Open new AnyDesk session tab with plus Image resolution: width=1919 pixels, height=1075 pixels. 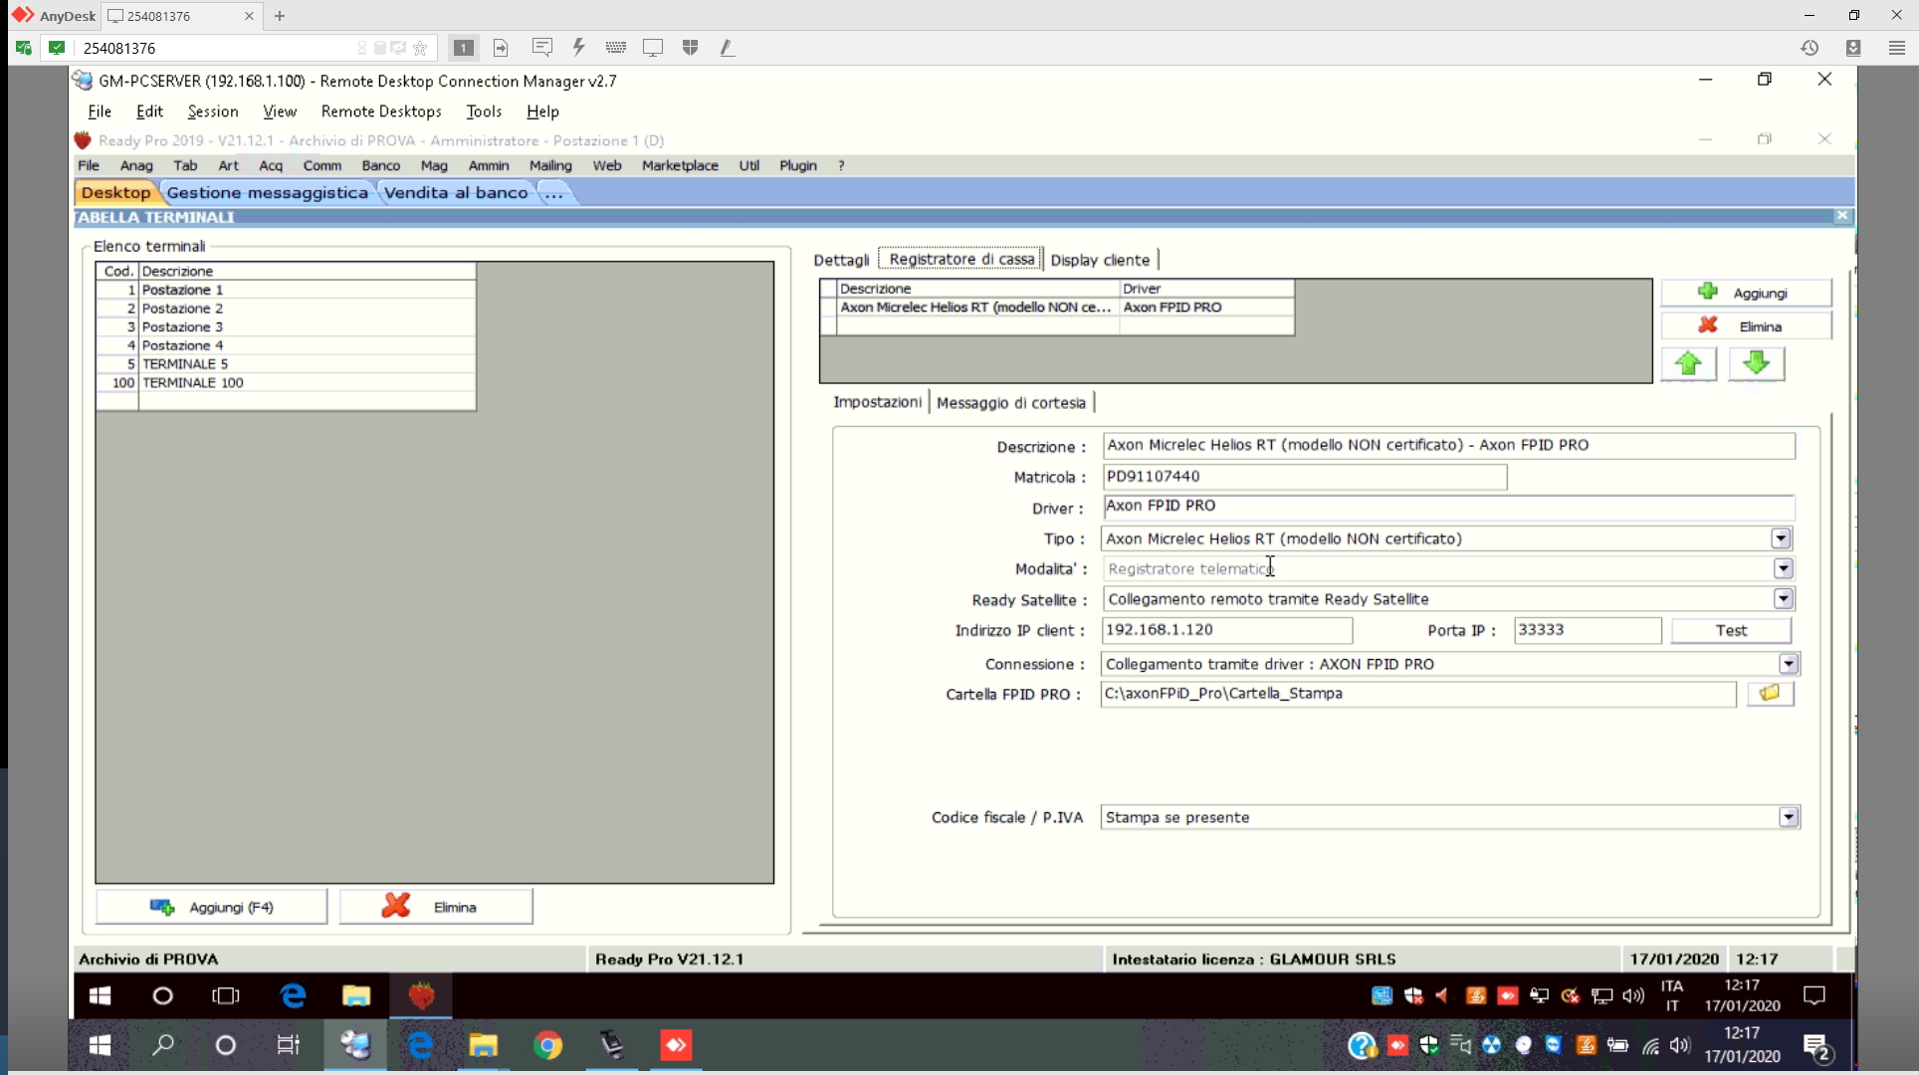[x=280, y=16]
